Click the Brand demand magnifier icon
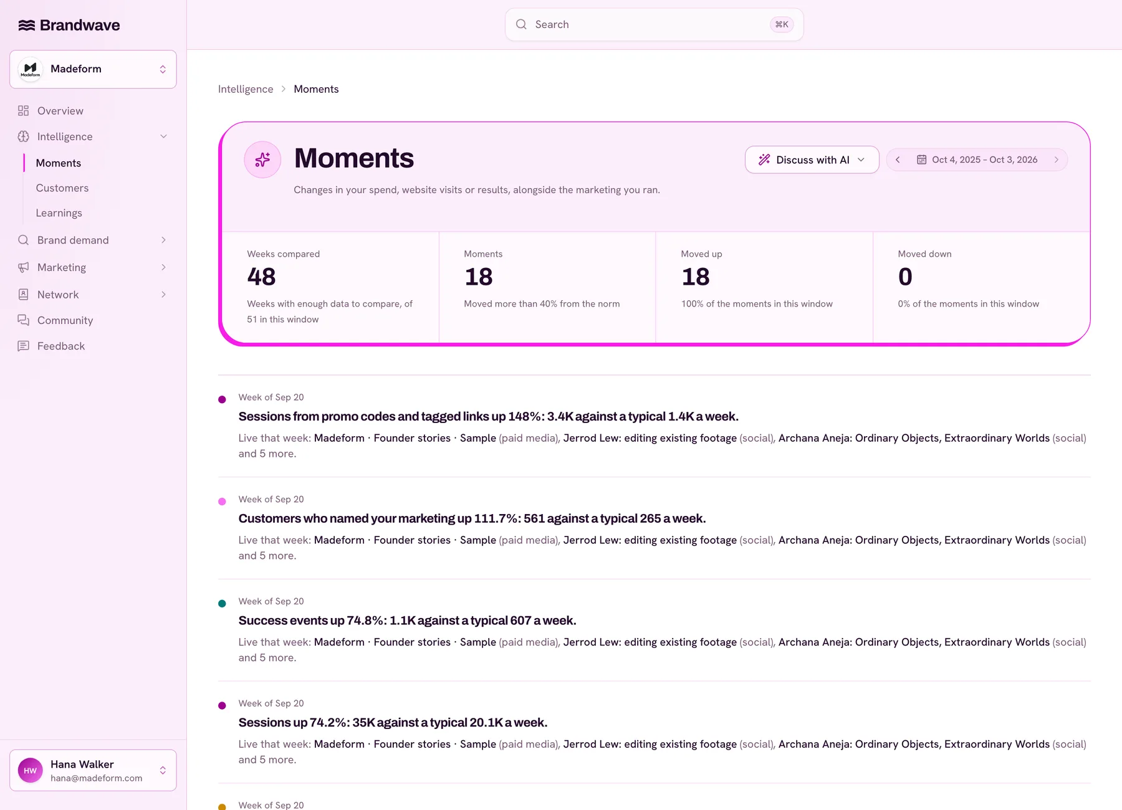The width and height of the screenshot is (1122, 810). (24, 240)
